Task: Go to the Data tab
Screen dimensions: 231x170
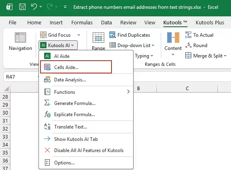Action: [106, 23]
